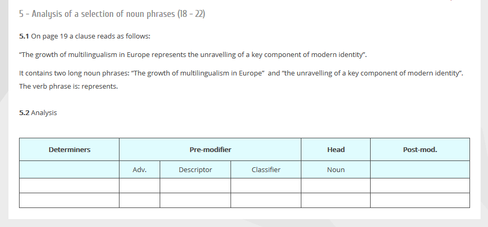Click the quoted clause about multilingualism growth
The width and height of the screenshot is (488, 227).
193,55
